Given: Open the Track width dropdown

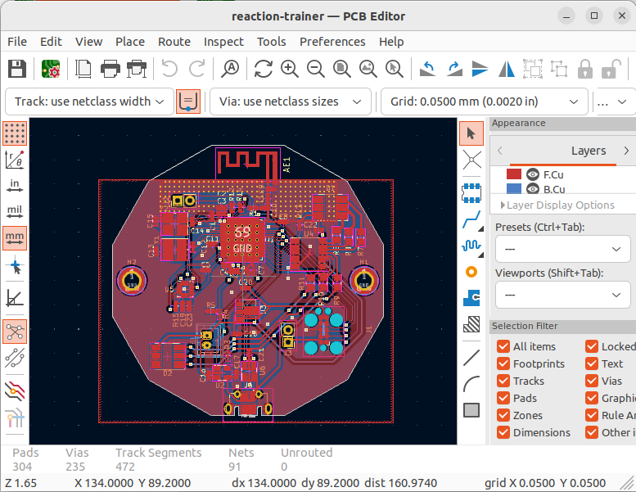Looking at the screenshot, I should click(89, 102).
